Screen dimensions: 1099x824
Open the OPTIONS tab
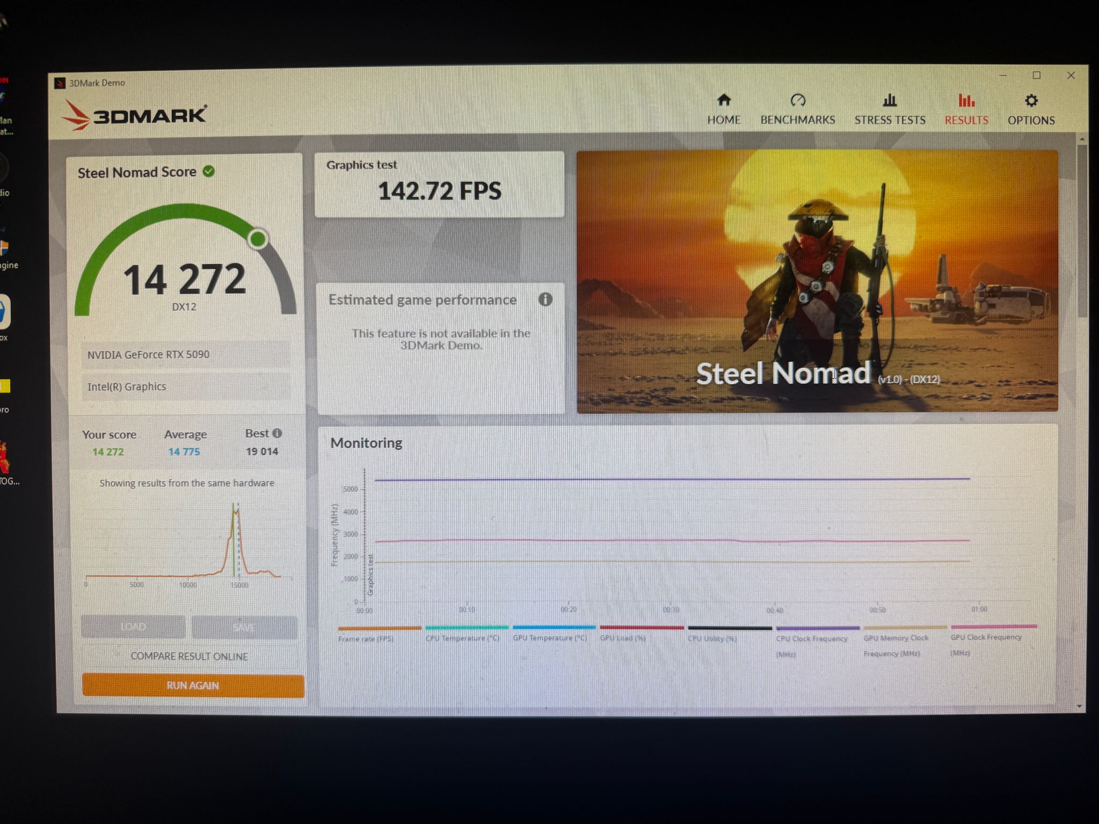click(1031, 109)
